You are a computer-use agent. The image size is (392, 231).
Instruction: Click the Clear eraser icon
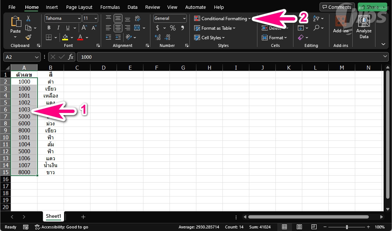[x=300, y=37]
